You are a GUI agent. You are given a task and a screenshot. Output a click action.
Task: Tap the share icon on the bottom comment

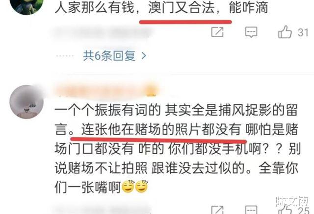tap(217, 210)
